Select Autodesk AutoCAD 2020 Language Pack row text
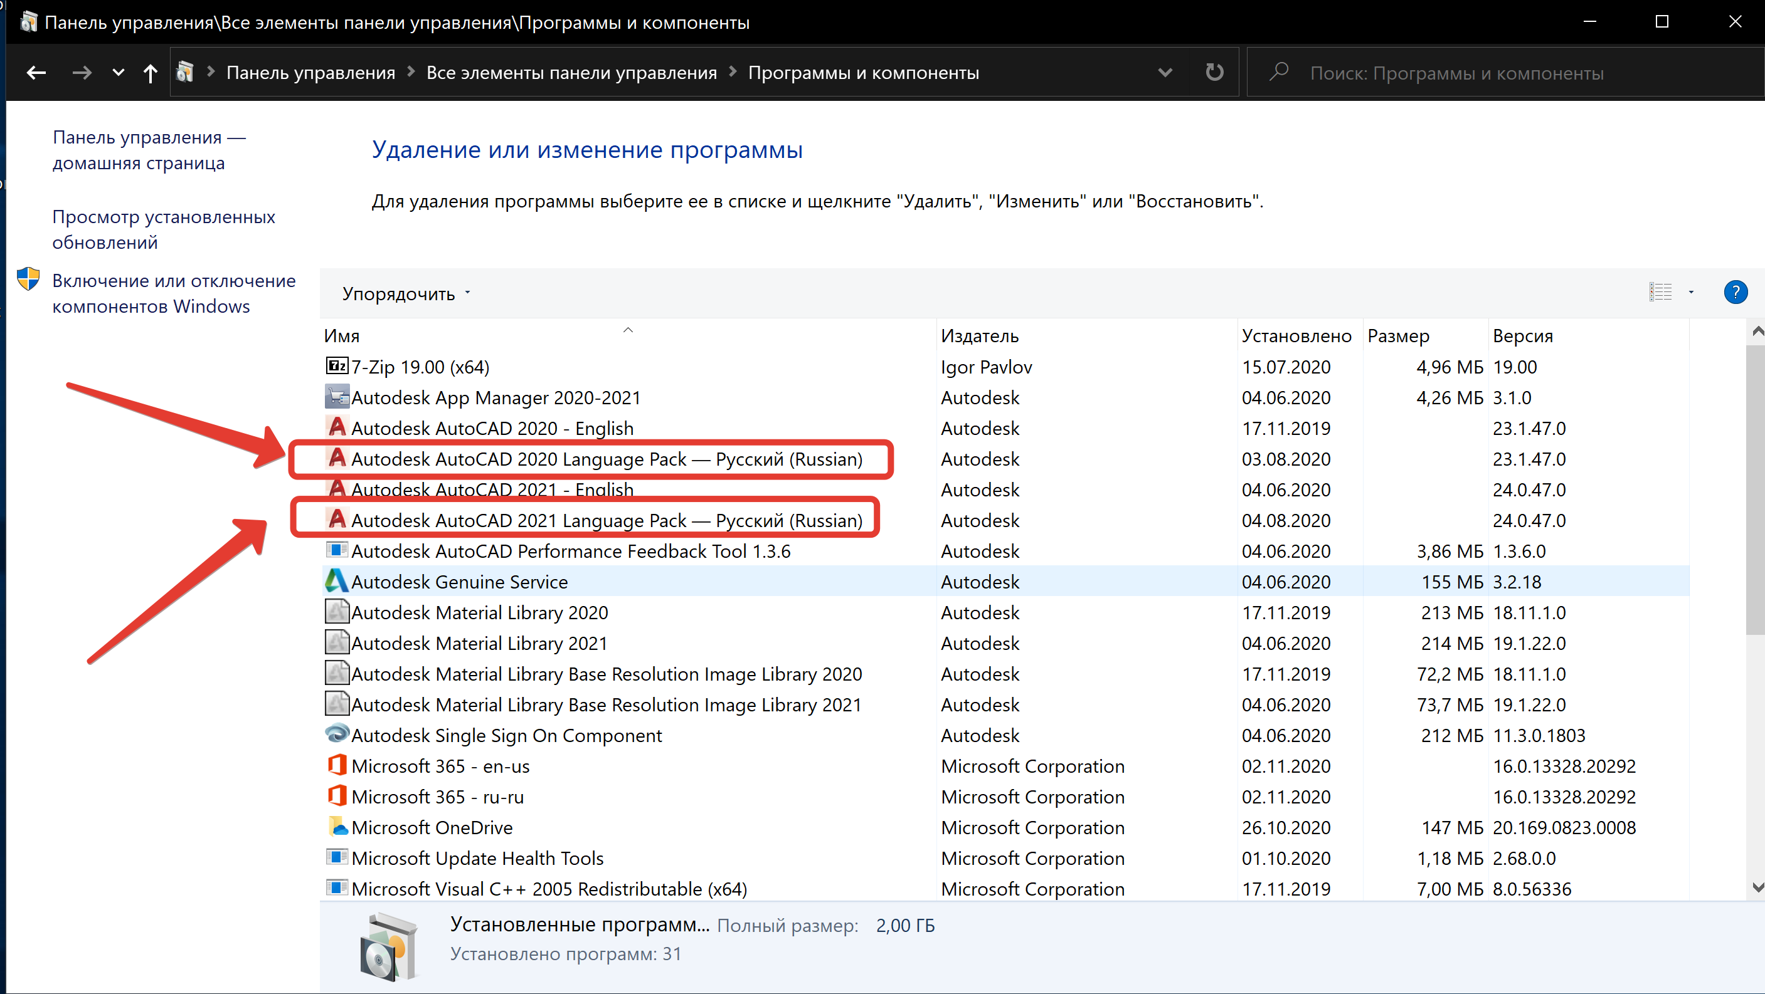The width and height of the screenshot is (1765, 994). [x=607, y=459]
